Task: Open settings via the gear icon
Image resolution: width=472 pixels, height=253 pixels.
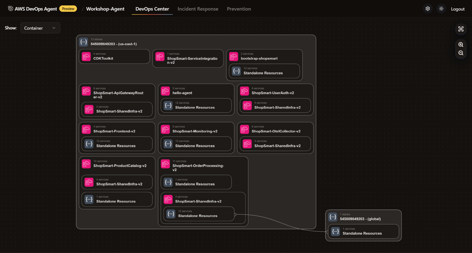Action: [427, 8]
